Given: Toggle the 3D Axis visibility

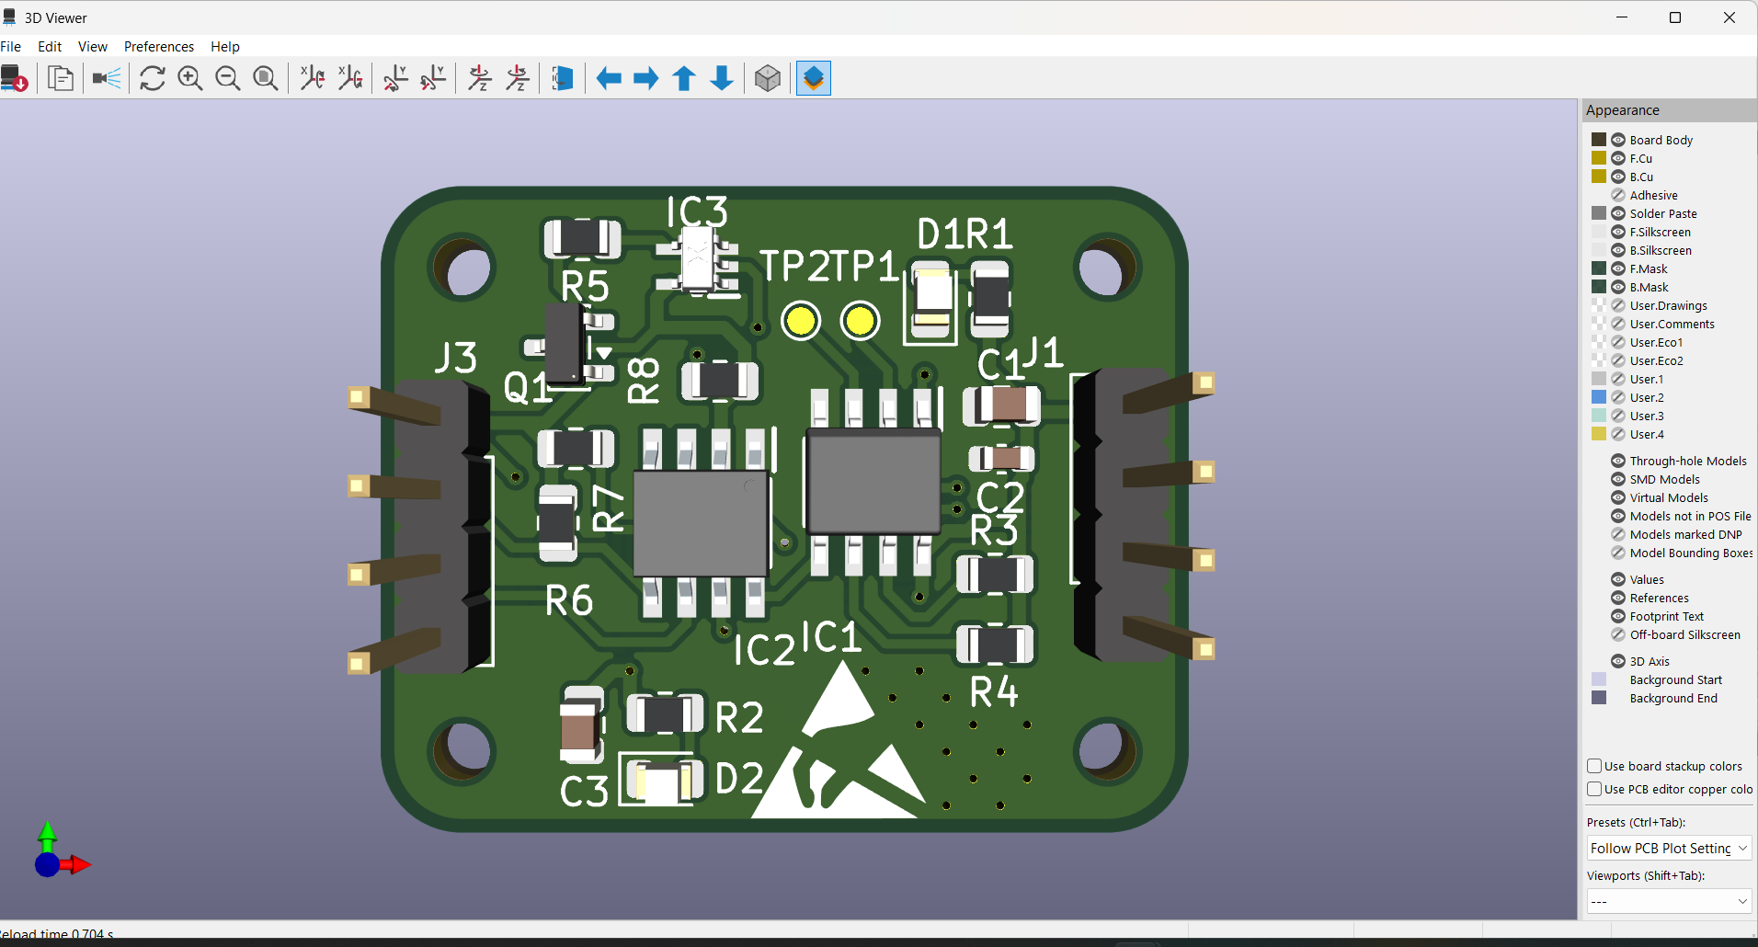Looking at the screenshot, I should tap(1618, 661).
